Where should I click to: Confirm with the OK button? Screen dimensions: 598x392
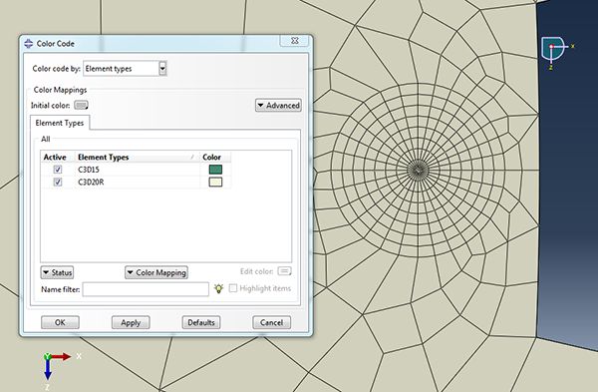[x=60, y=322]
